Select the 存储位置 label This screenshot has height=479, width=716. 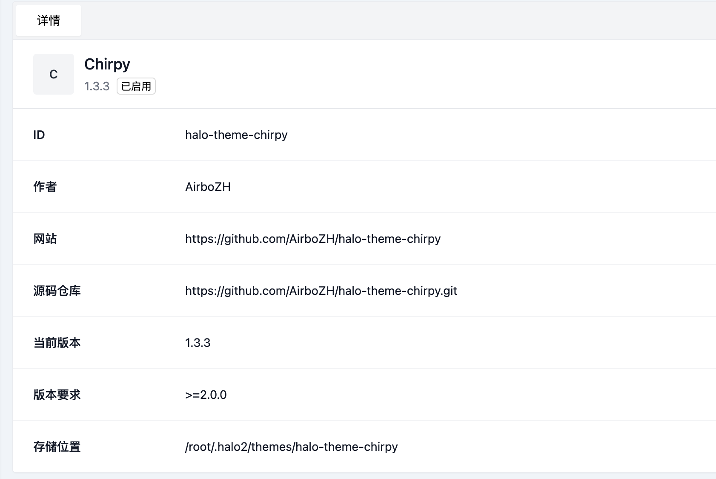[57, 447]
